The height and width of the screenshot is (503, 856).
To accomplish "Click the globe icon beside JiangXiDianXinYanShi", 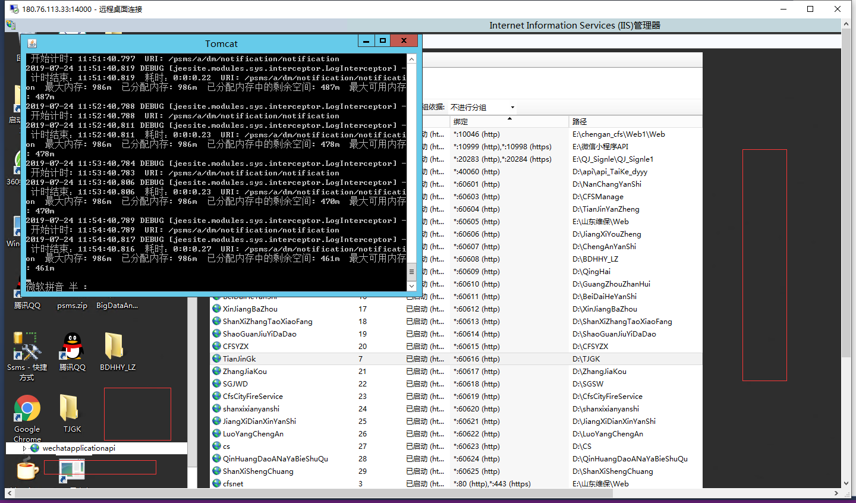I will (217, 421).
